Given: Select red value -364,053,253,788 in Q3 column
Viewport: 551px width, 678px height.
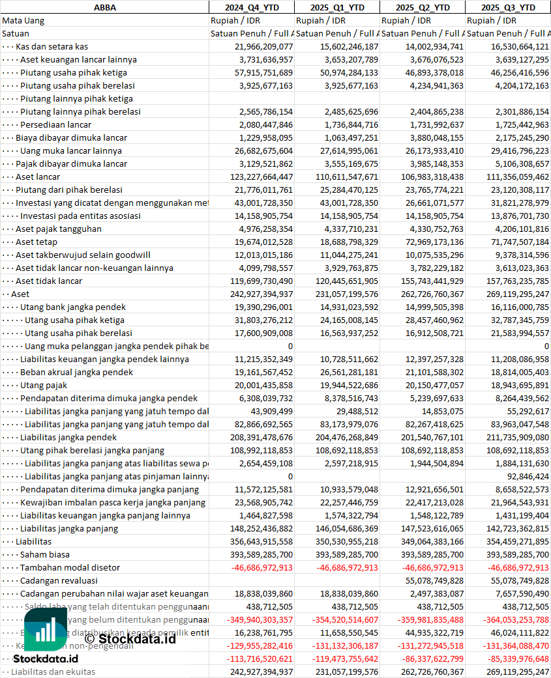Looking at the screenshot, I should tap(517, 619).
